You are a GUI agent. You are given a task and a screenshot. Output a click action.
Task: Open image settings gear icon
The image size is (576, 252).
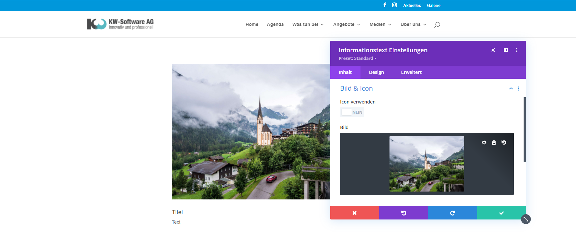[x=484, y=143]
